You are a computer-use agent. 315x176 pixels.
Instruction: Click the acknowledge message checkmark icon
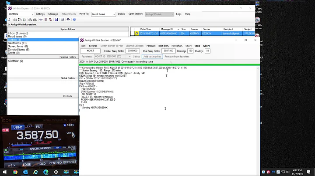coord(24,20)
